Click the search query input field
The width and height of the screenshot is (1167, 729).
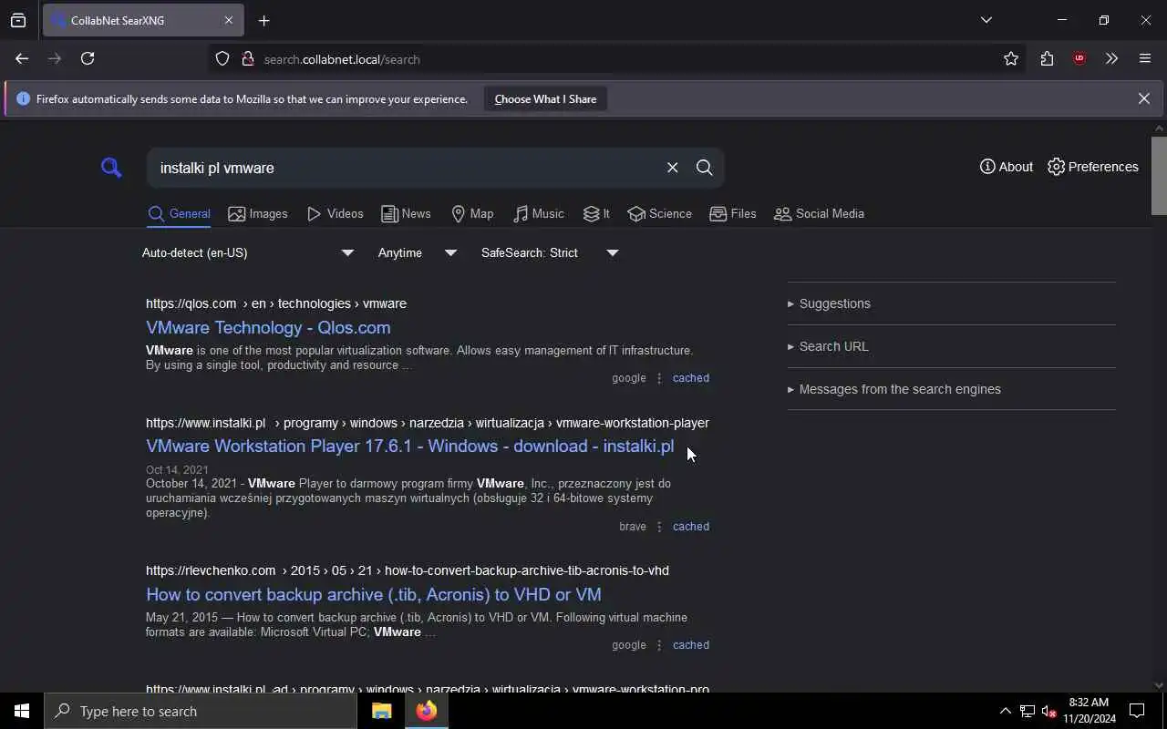(x=406, y=168)
